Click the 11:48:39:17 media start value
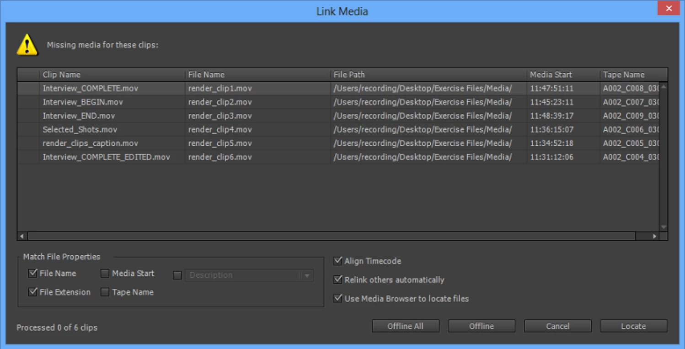685x349 pixels. [551, 116]
